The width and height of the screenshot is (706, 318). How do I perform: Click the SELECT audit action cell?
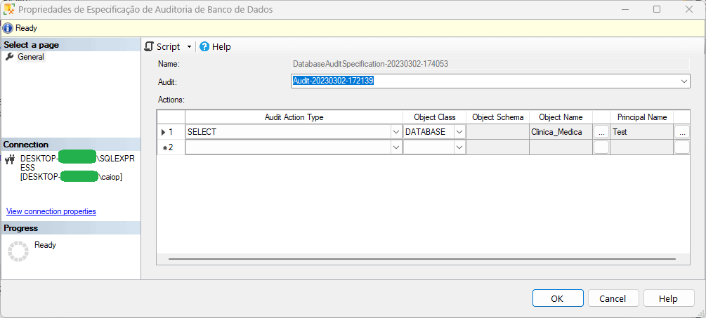point(288,132)
